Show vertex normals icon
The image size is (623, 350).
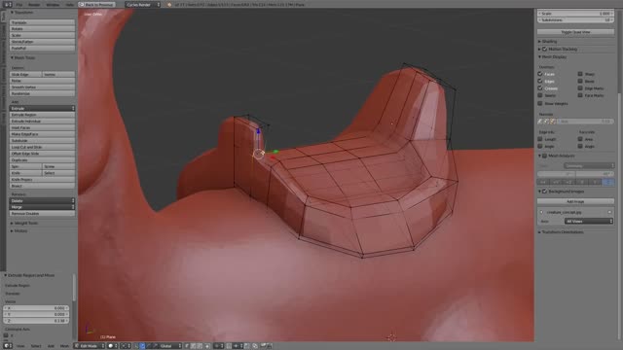540,122
